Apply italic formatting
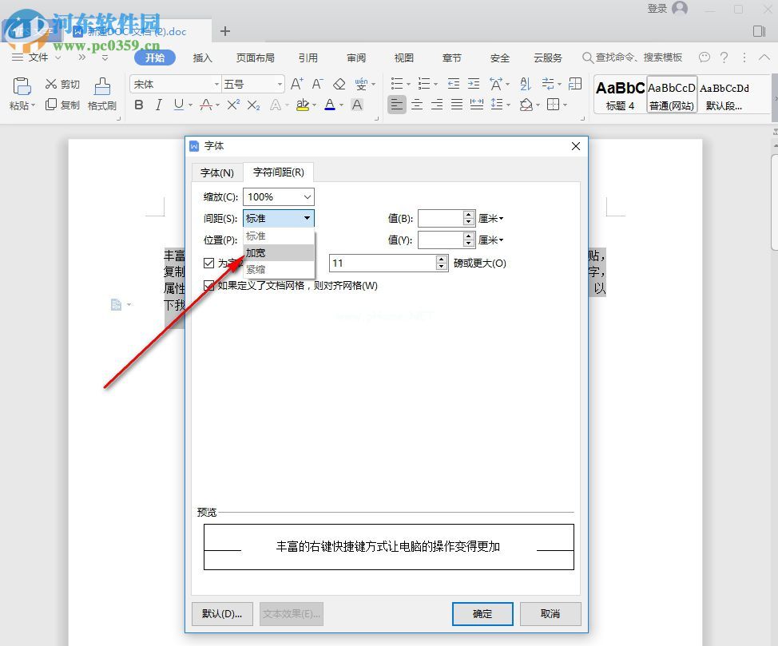 [x=157, y=105]
